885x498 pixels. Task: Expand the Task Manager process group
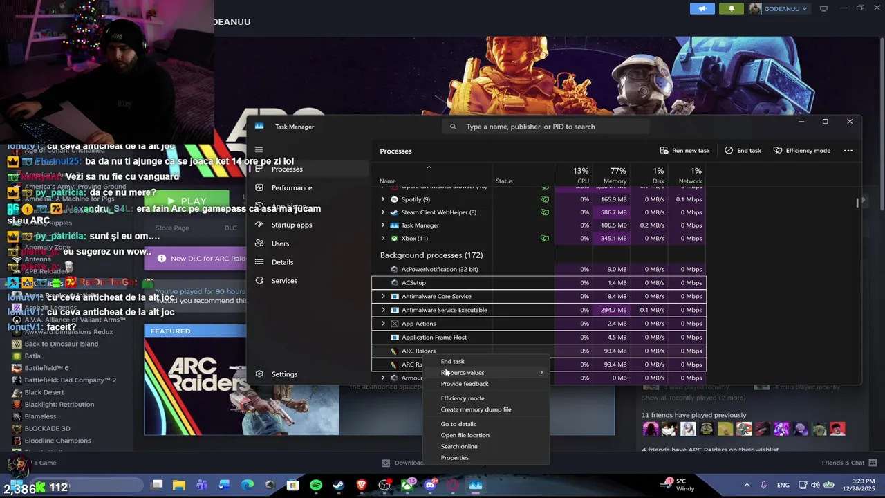coord(383,225)
